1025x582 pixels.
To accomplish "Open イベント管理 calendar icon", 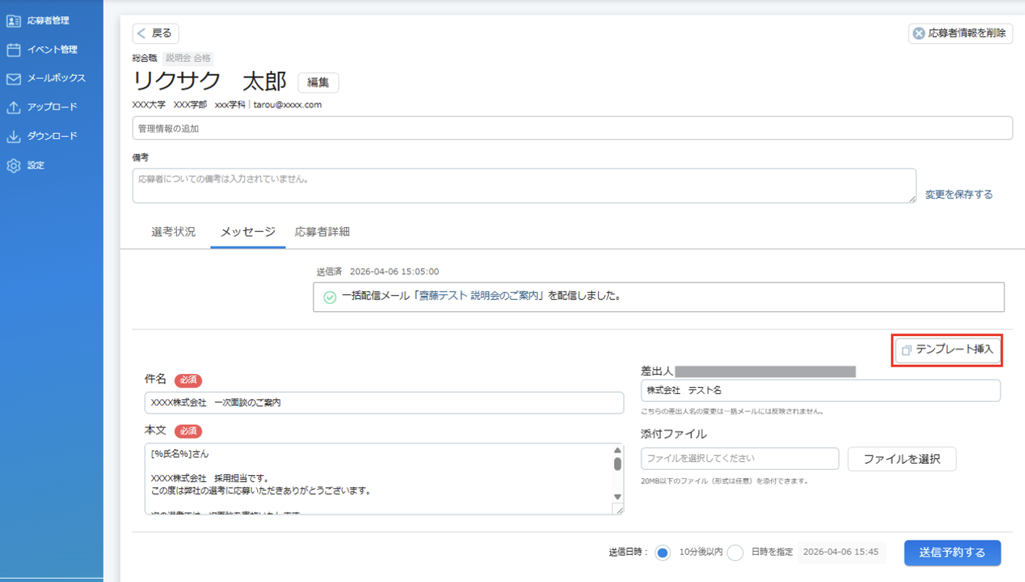I will click(14, 50).
